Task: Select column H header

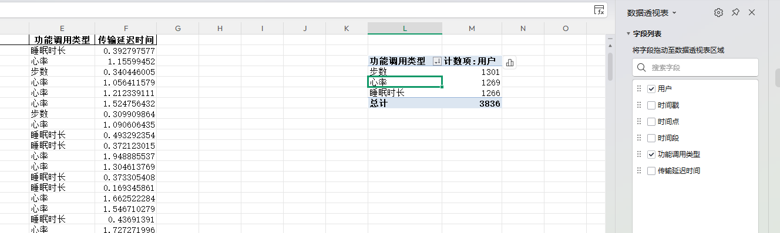Action: (x=220, y=28)
